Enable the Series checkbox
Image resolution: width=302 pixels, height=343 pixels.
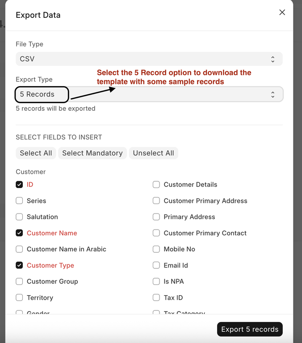[19, 201]
